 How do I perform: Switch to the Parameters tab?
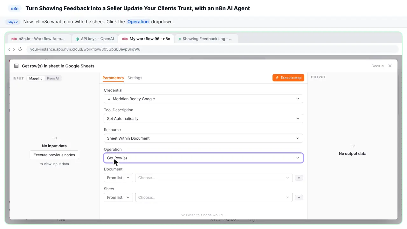pos(113,78)
